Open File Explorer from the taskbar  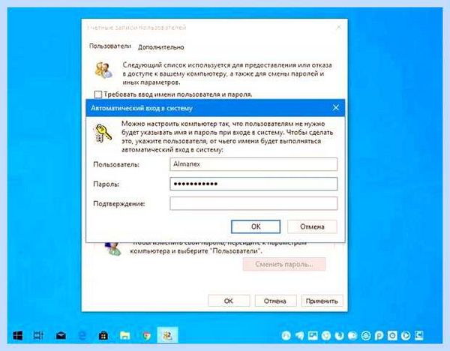(124, 335)
